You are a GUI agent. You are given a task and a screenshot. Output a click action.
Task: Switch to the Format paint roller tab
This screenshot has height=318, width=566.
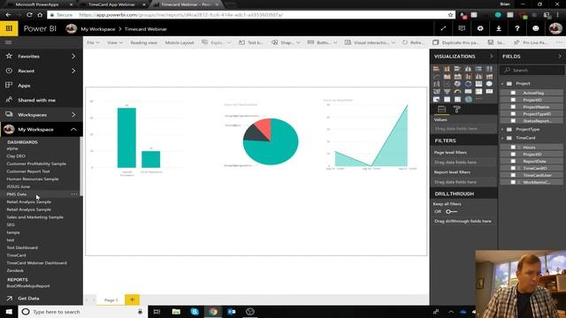(456, 110)
